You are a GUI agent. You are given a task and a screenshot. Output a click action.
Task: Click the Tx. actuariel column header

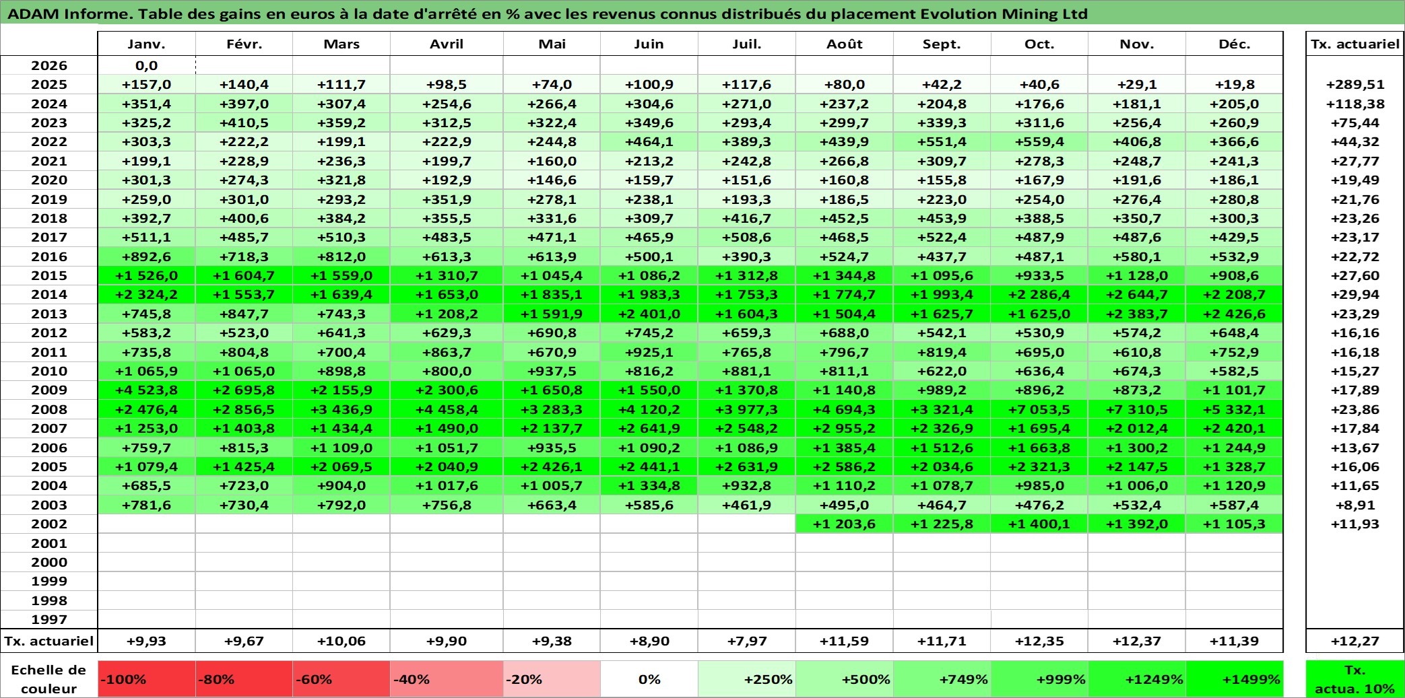tap(1355, 44)
